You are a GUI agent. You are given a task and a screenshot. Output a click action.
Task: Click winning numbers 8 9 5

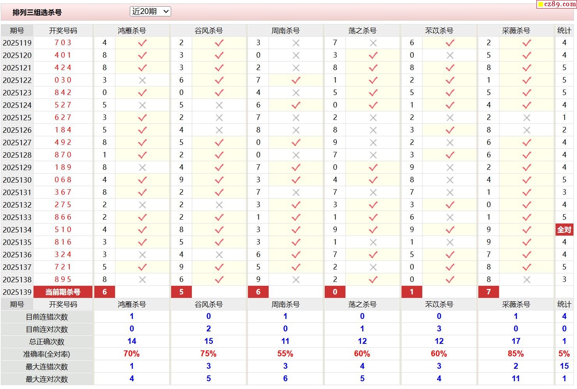tap(63, 280)
